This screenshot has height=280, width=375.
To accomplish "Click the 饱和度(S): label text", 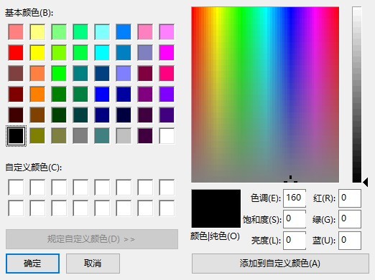I will [262, 219].
